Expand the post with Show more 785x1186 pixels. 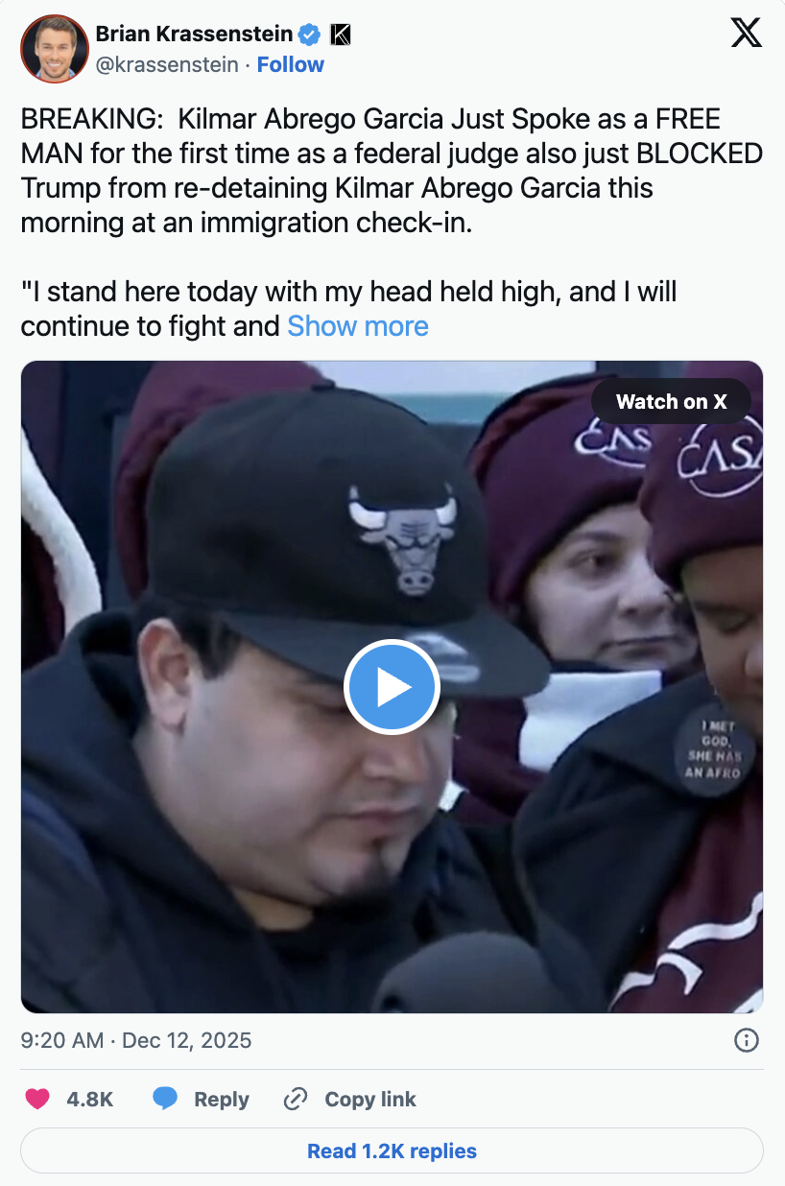(x=358, y=326)
